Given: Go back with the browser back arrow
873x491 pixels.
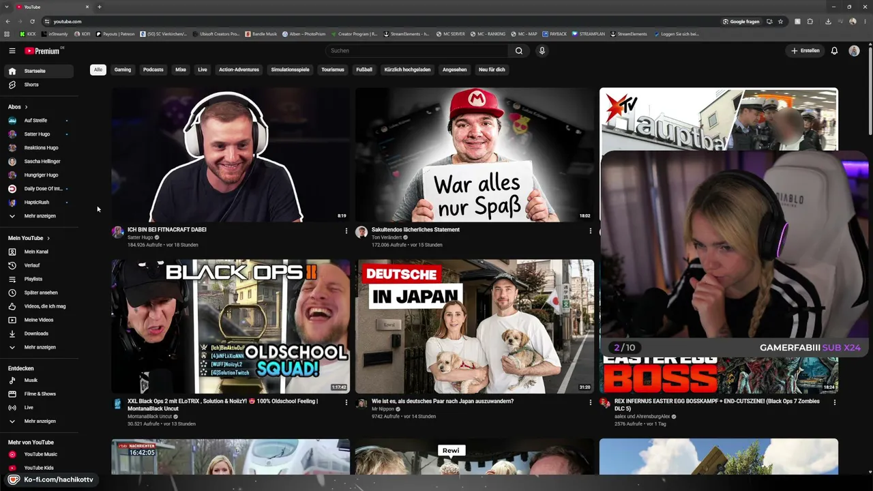Looking at the screenshot, I should tap(8, 21).
